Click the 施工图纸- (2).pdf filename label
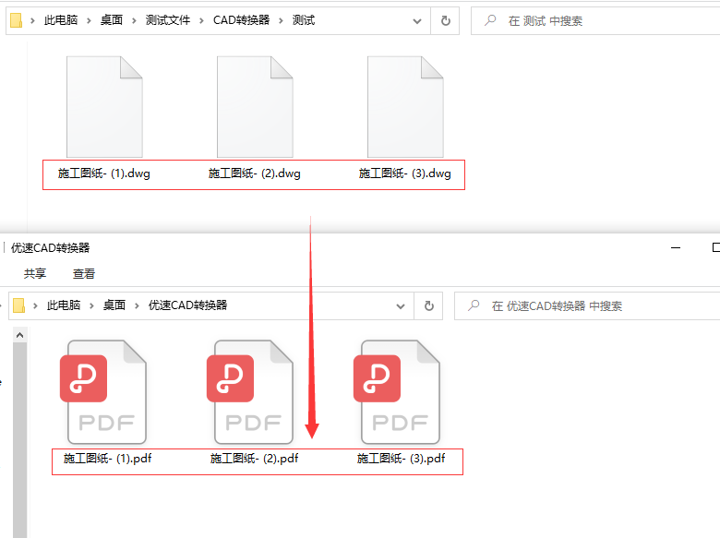720x538 pixels. 255,458
